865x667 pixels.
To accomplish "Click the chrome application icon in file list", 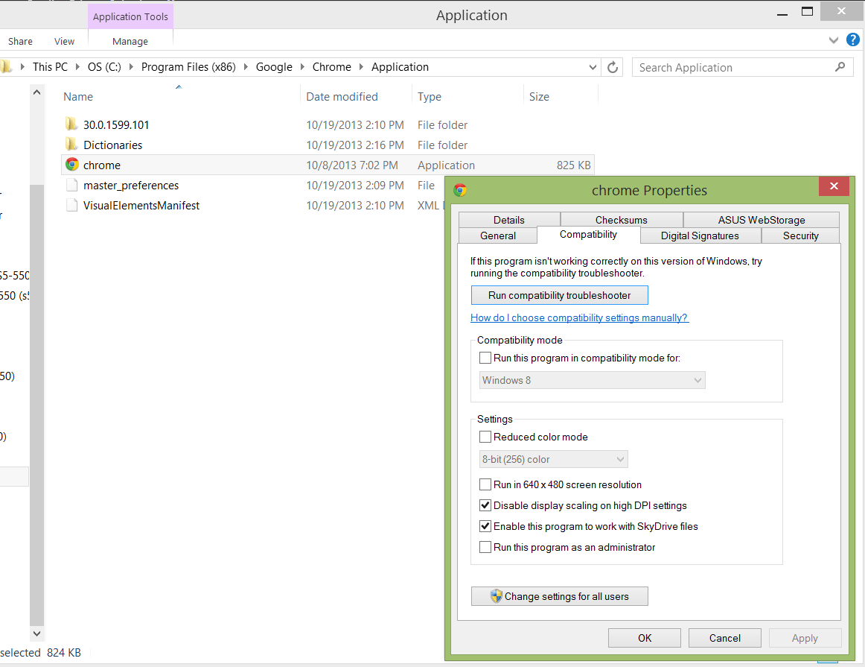I will click(x=72, y=165).
